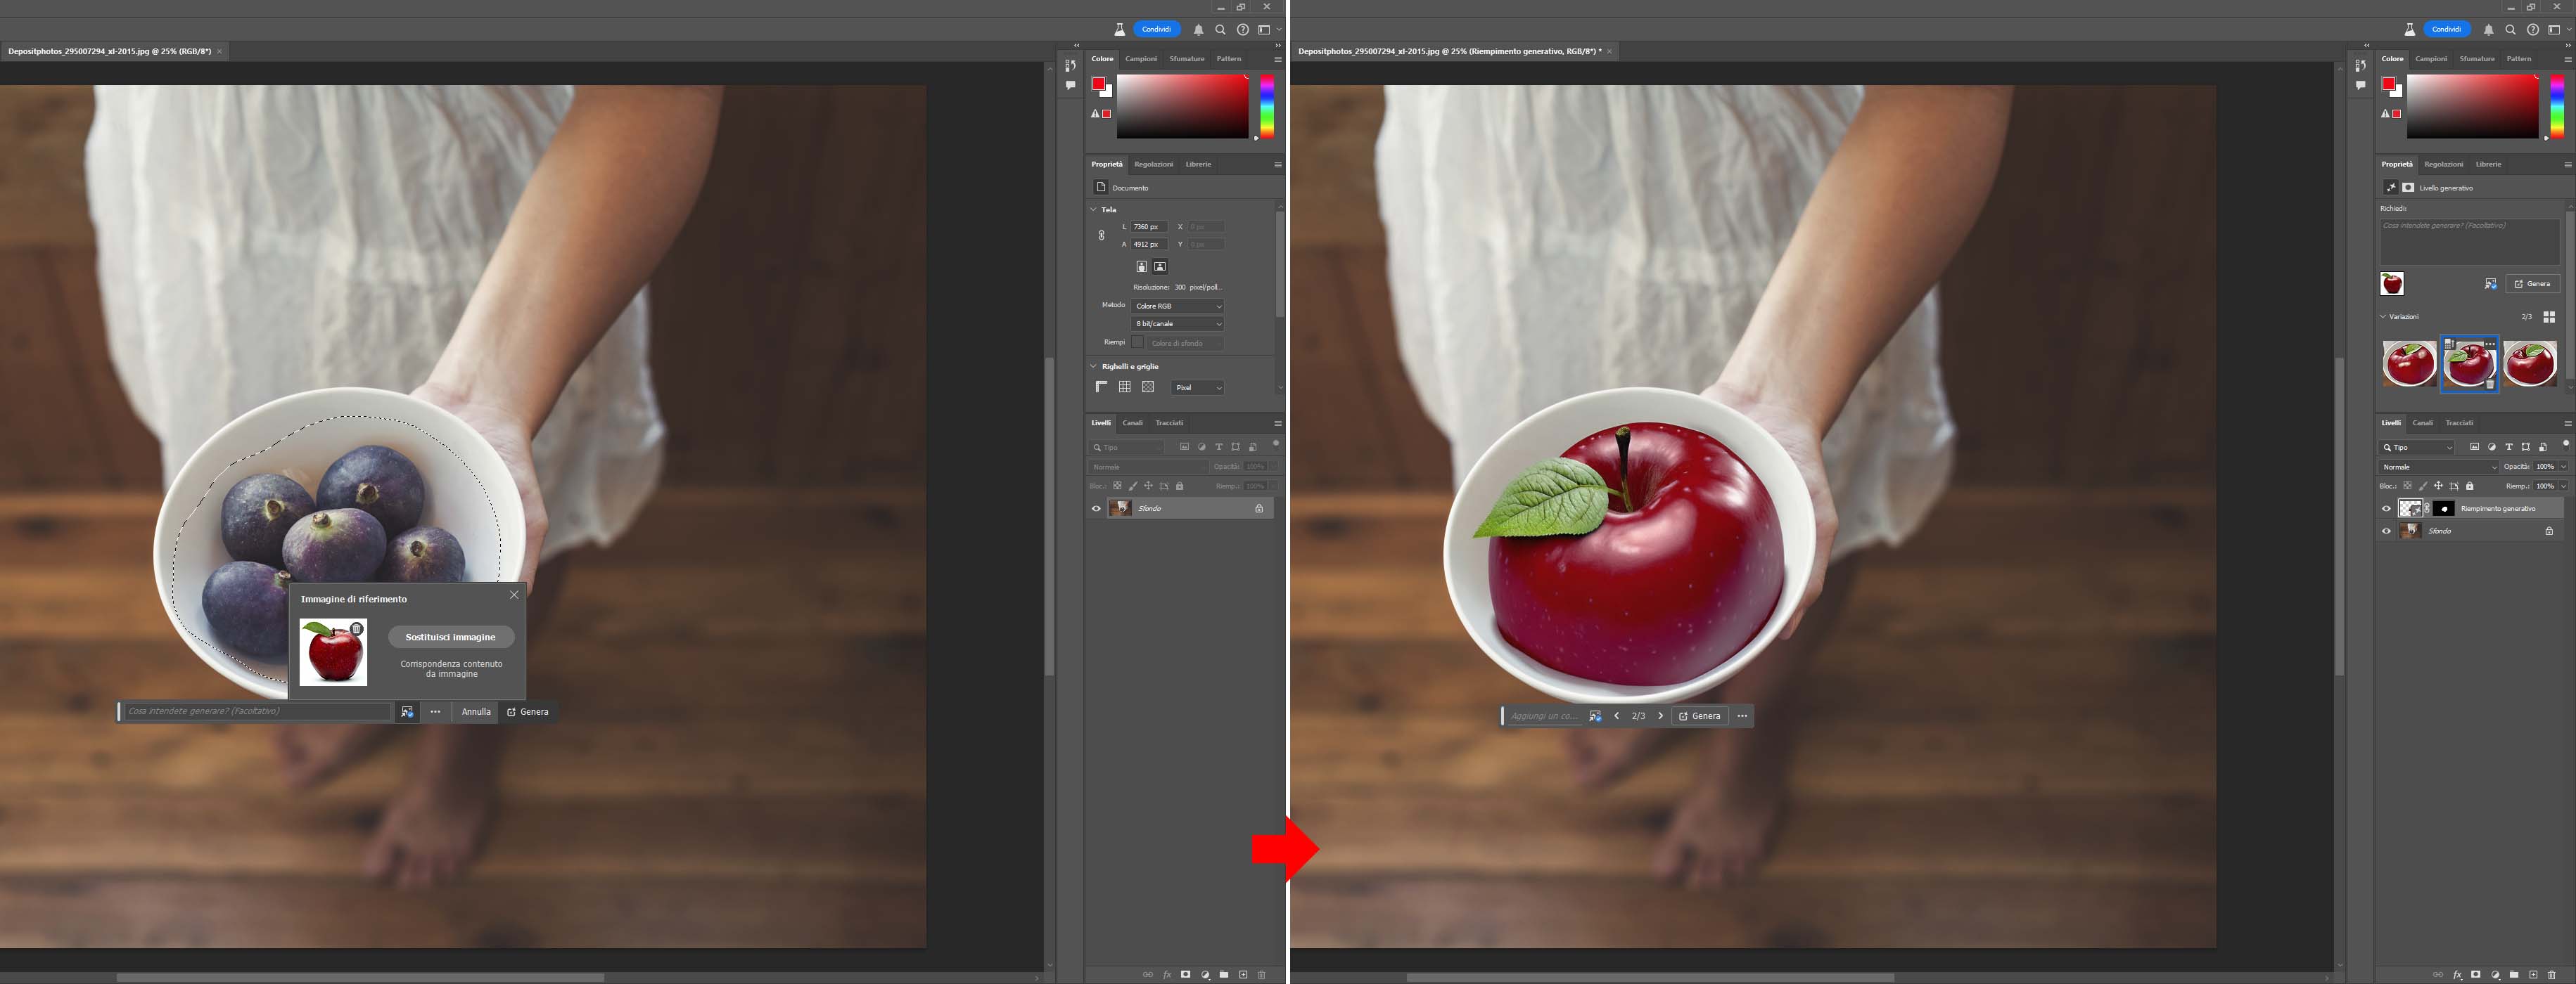
Task: Switch to Canali tab in left window
Action: click(x=1132, y=422)
